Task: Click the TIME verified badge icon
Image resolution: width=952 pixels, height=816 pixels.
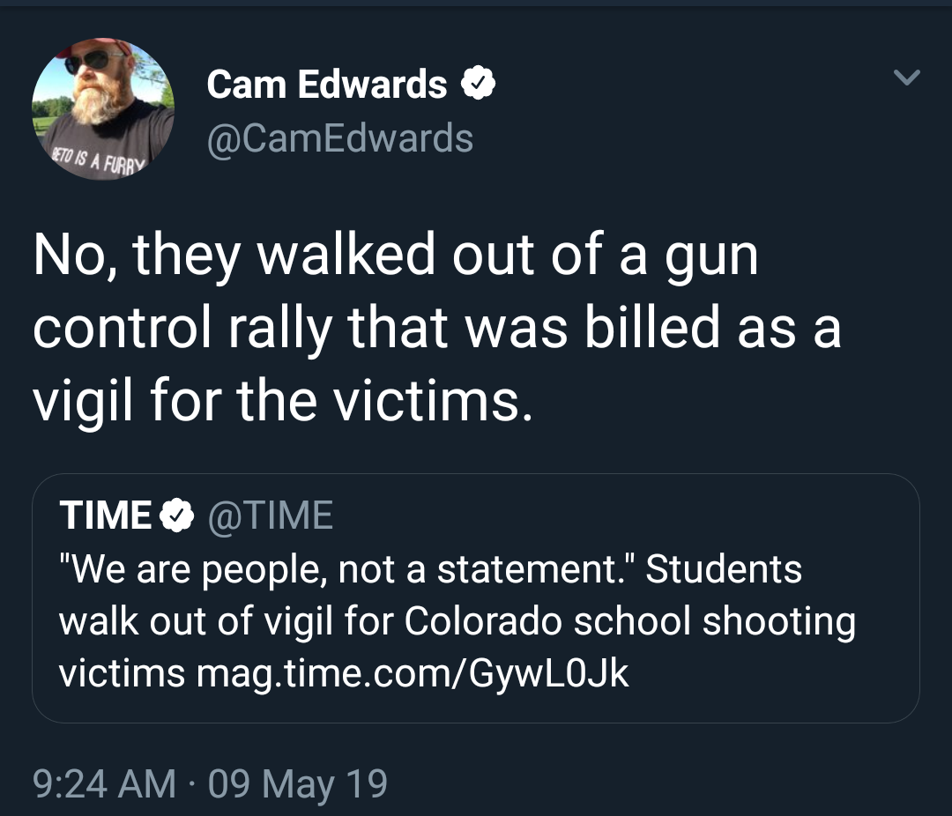Action: pos(179,516)
